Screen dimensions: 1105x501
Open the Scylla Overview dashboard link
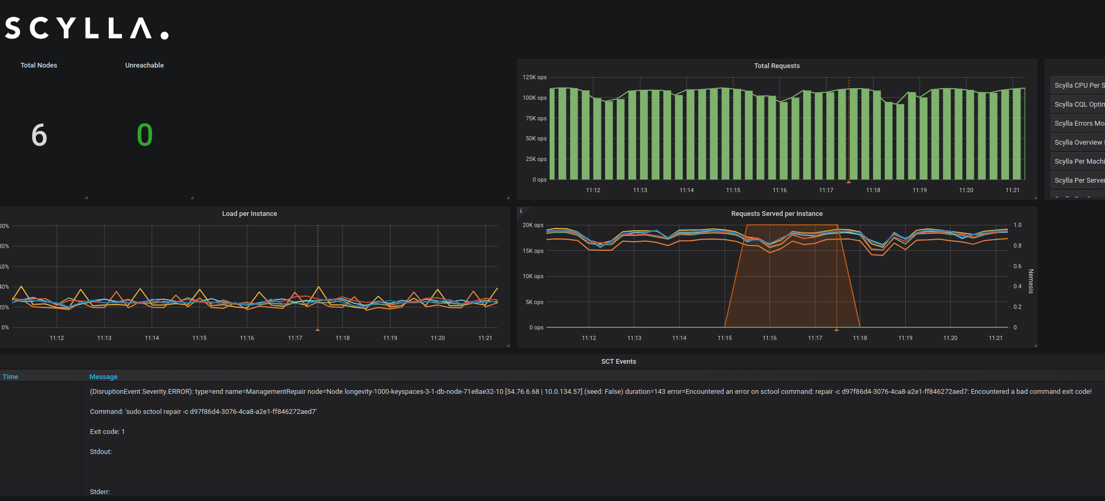tap(1078, 142)
